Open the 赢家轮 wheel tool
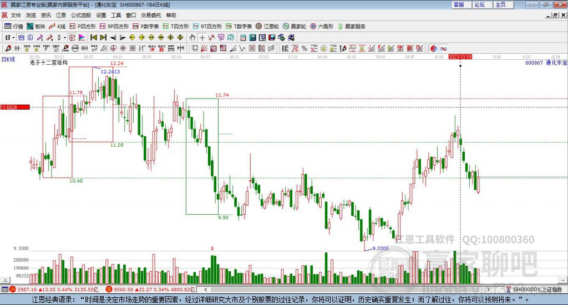The height and width of the screenshot is (305, 568). click(295, 27)
